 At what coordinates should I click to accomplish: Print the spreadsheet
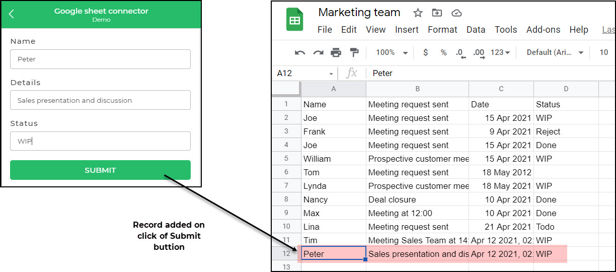point(336,52)
